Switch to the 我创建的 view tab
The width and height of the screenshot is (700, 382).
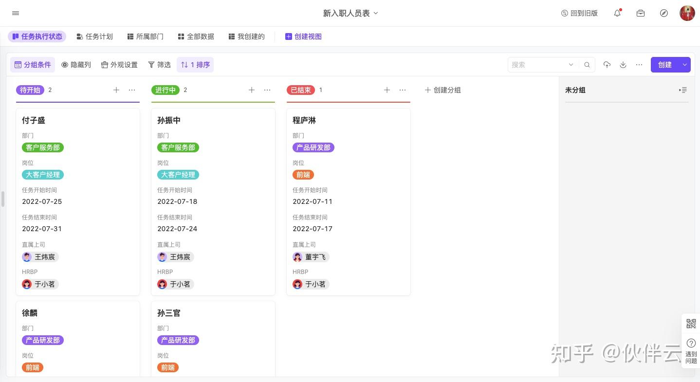click(246, 36)
